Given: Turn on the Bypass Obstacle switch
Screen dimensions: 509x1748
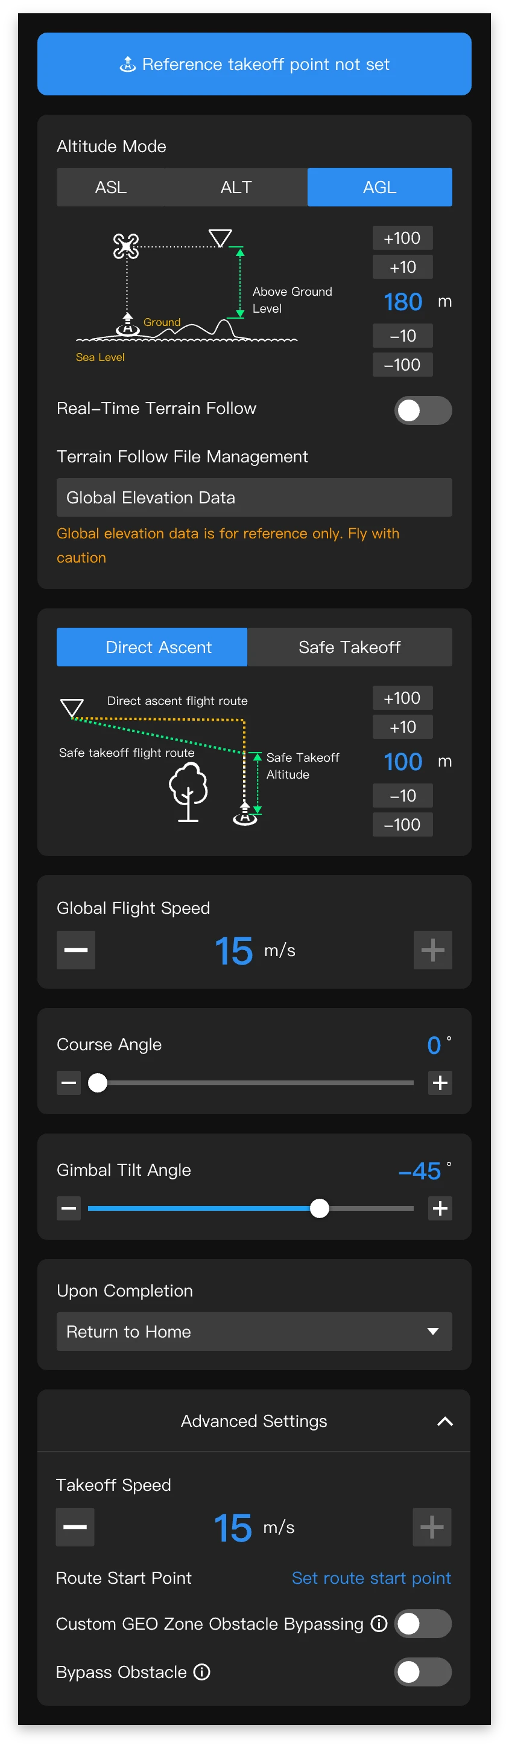Looking at the screenshot, I should click(423, 1672).
